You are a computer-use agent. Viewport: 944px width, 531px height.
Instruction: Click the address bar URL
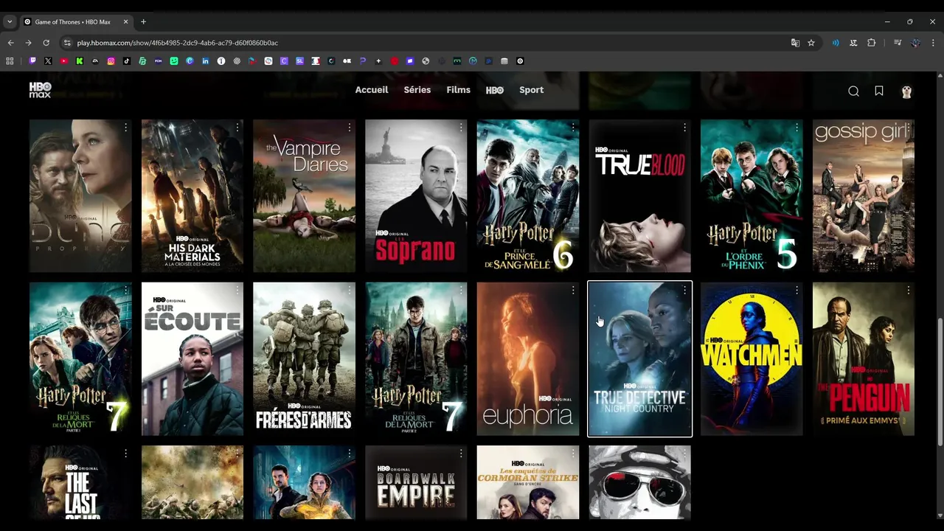[178, 43]
